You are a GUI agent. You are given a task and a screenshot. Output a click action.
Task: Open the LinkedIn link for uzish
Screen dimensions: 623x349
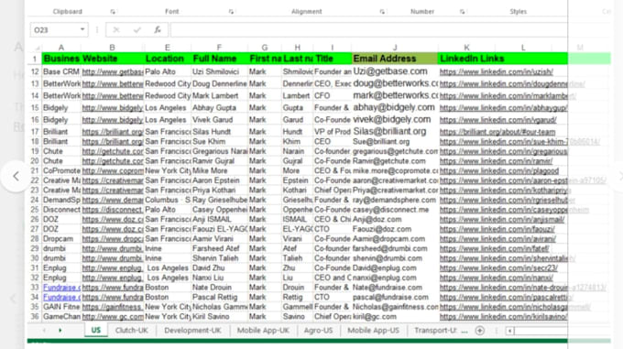[x=497, y=71]
